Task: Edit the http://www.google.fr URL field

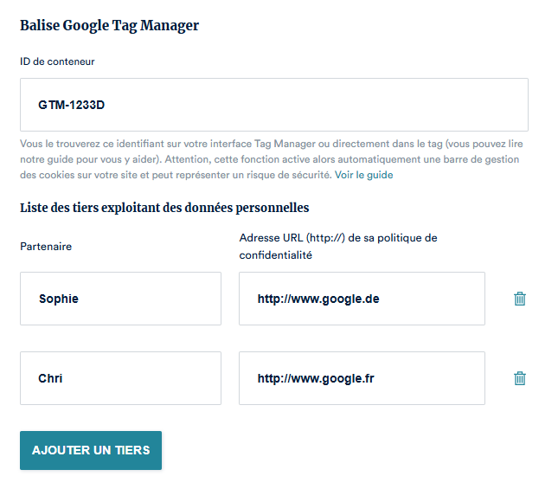Action: click(x=362, y=378)
